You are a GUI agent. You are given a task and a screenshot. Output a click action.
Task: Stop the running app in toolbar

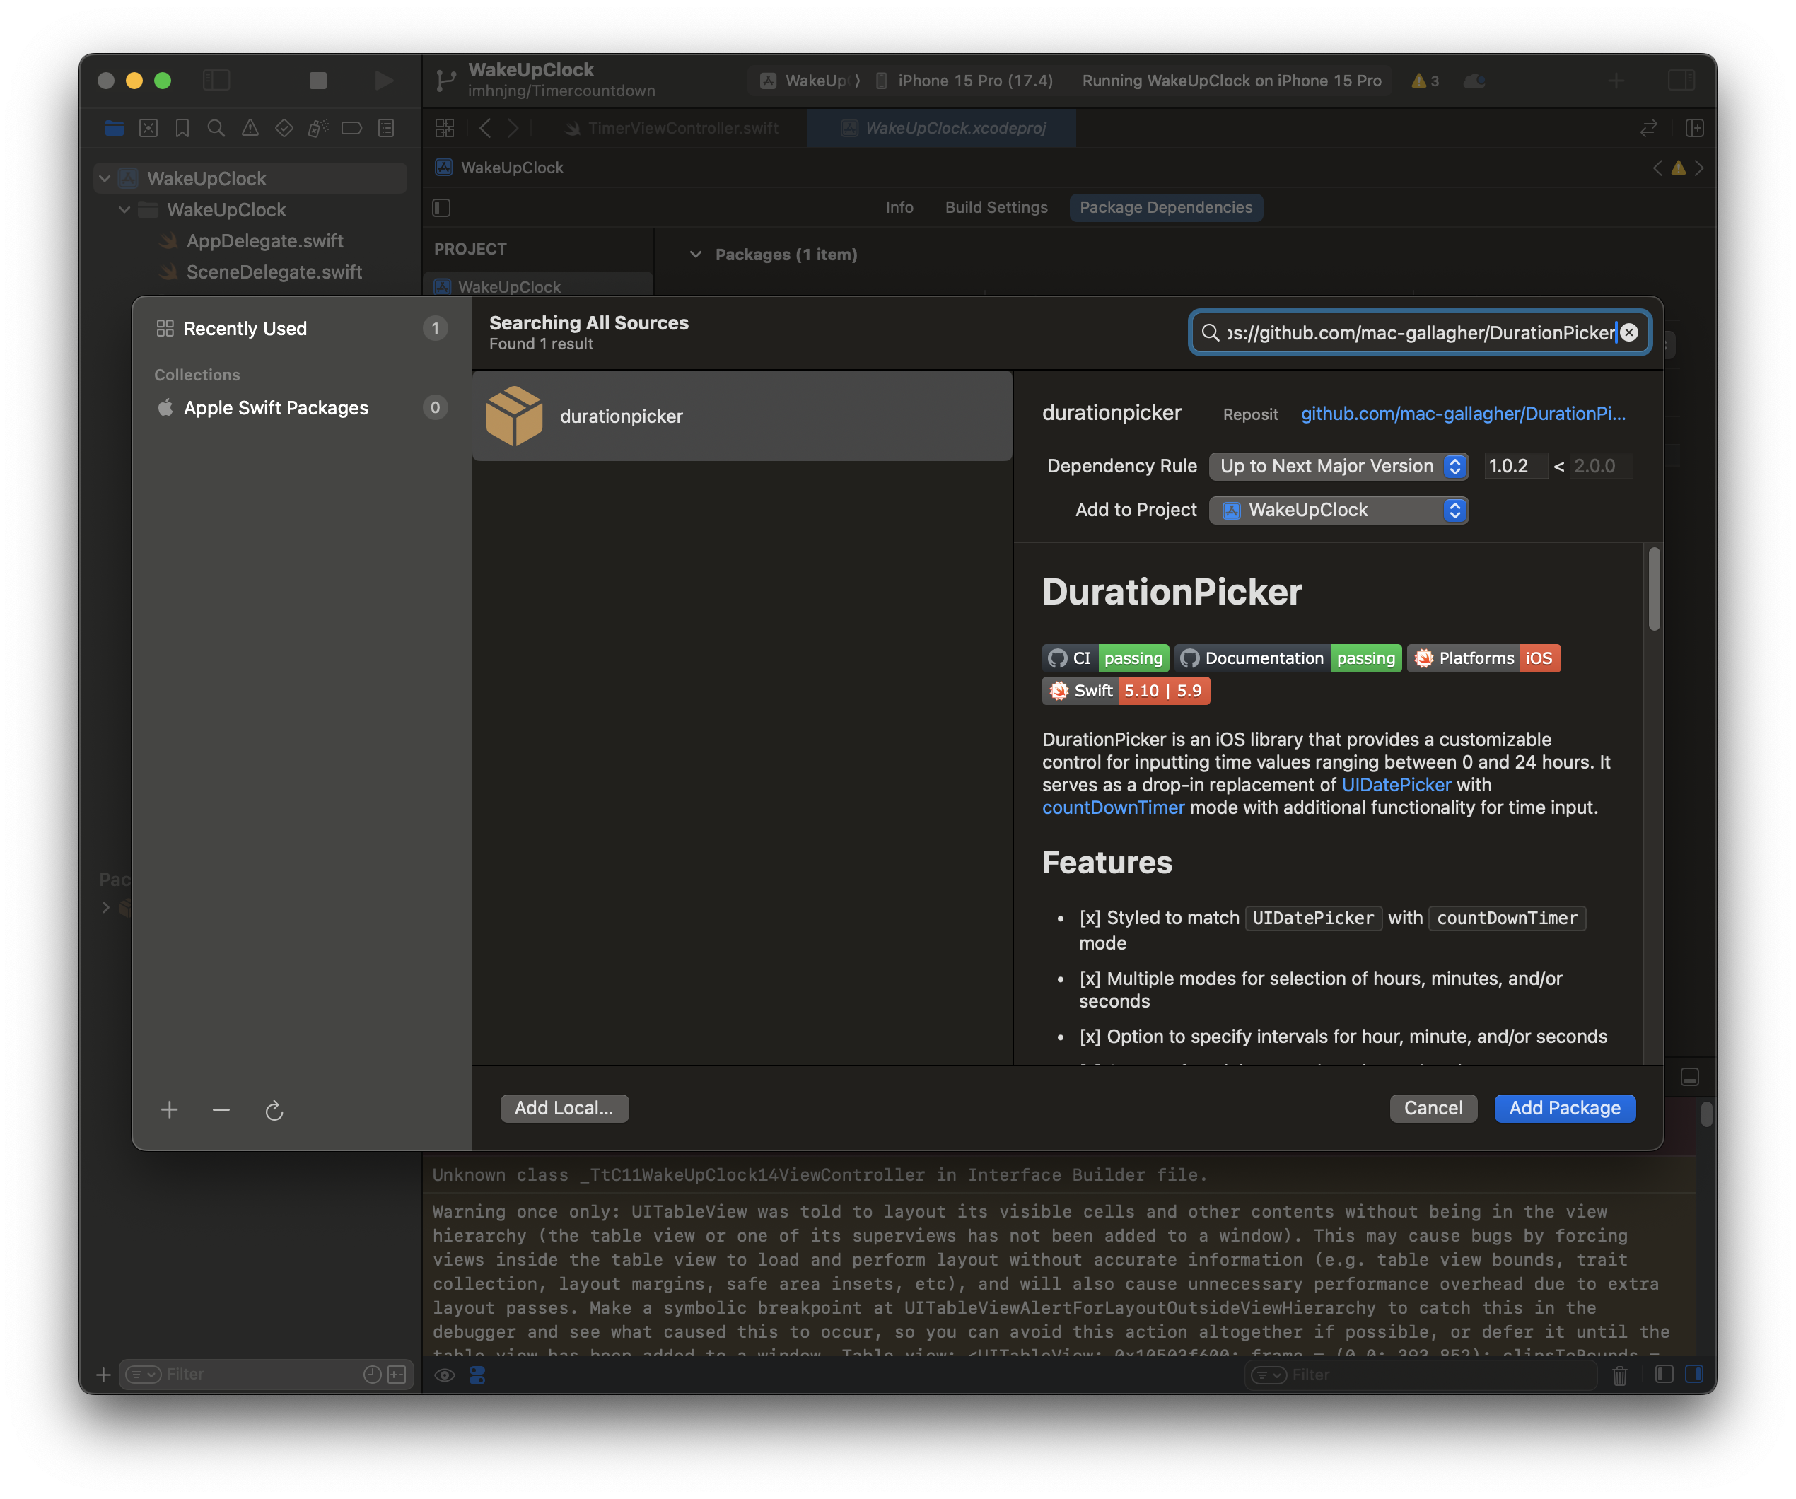click(318, 81)
